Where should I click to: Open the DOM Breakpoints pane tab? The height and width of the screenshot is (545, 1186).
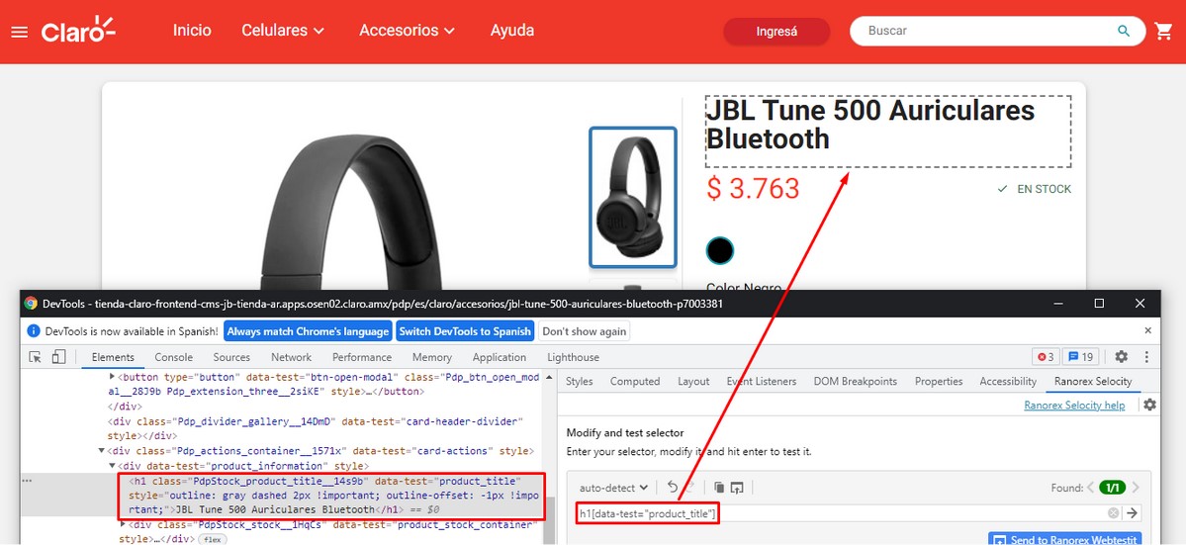(856, 381)
